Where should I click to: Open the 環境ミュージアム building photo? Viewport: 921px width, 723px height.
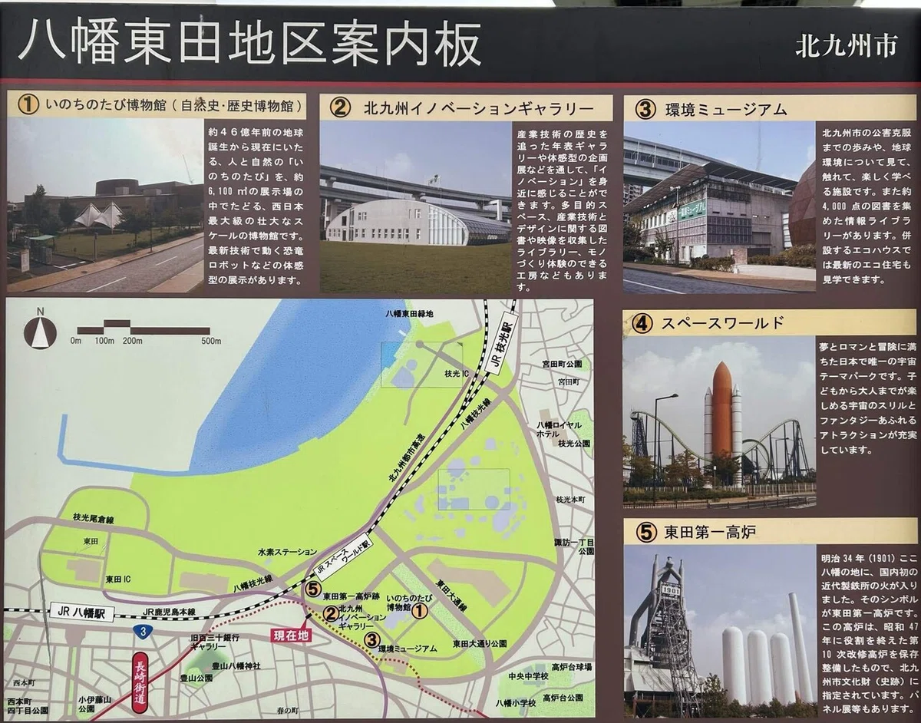[719, 207]
